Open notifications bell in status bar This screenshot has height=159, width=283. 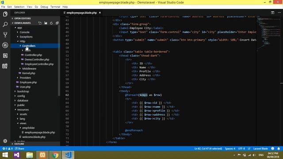pyautogui.click(x=279, y=148)
